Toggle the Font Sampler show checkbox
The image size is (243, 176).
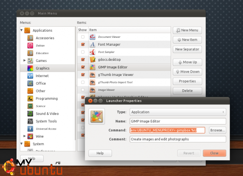pyautogui.click(x=83, y=52)
